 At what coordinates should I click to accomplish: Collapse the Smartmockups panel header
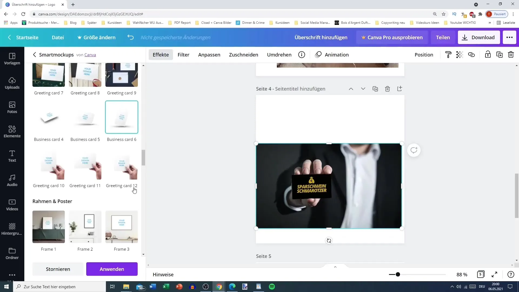tap(35, 55)
